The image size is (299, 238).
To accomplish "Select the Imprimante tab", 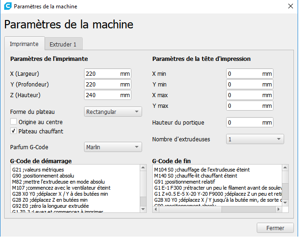I will [x=24, y=44].
